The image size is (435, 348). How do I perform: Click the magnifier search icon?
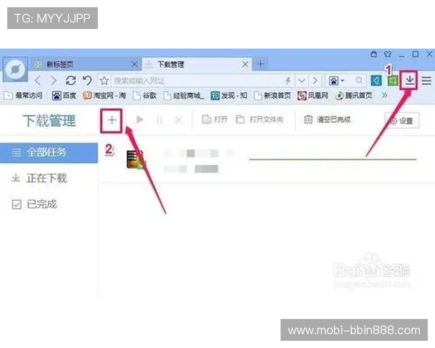click(x=359, y=80)
